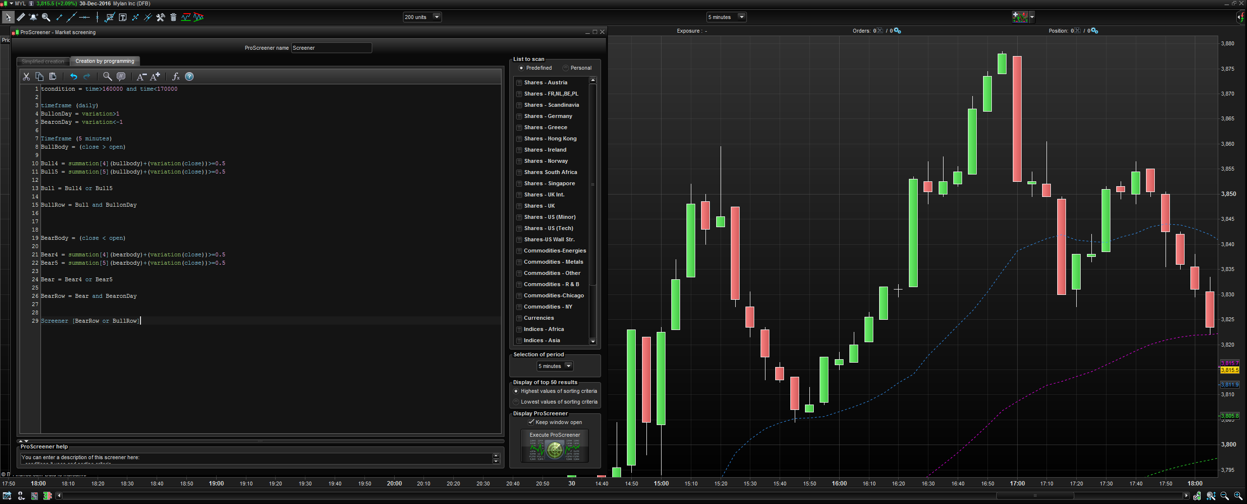This screenshot has height=504, width=1247.
Task: Toggle comment on selected code lines
Action: pos(121,77)
